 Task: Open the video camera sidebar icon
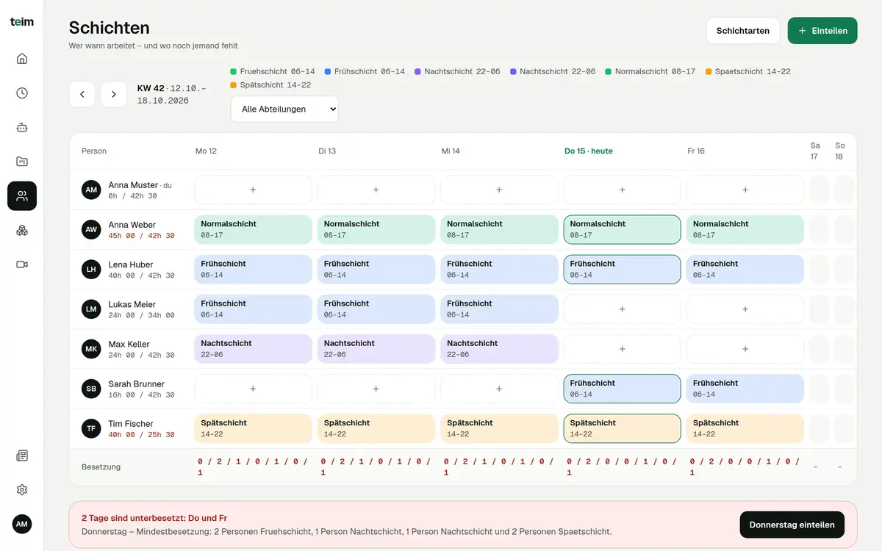[22, 264]
